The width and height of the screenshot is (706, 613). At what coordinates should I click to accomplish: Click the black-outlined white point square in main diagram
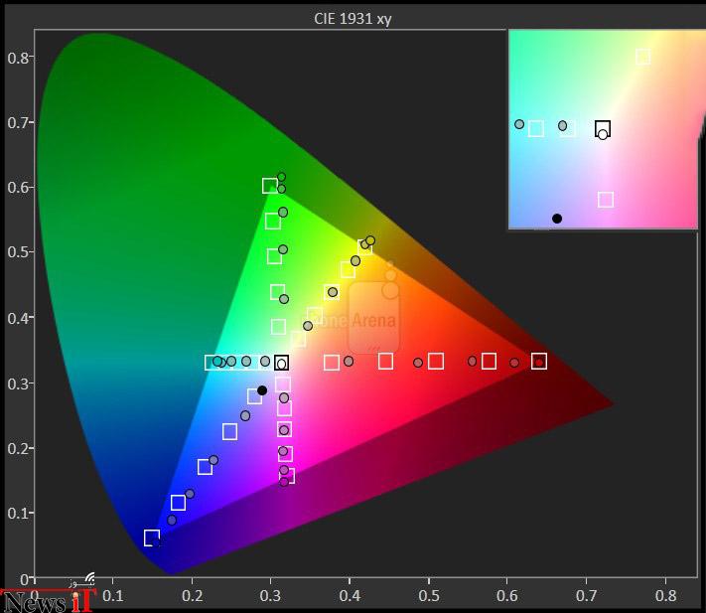pos(281,363)
